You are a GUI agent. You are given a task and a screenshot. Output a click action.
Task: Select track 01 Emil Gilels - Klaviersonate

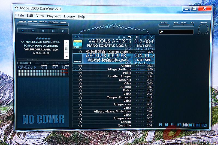113,52
